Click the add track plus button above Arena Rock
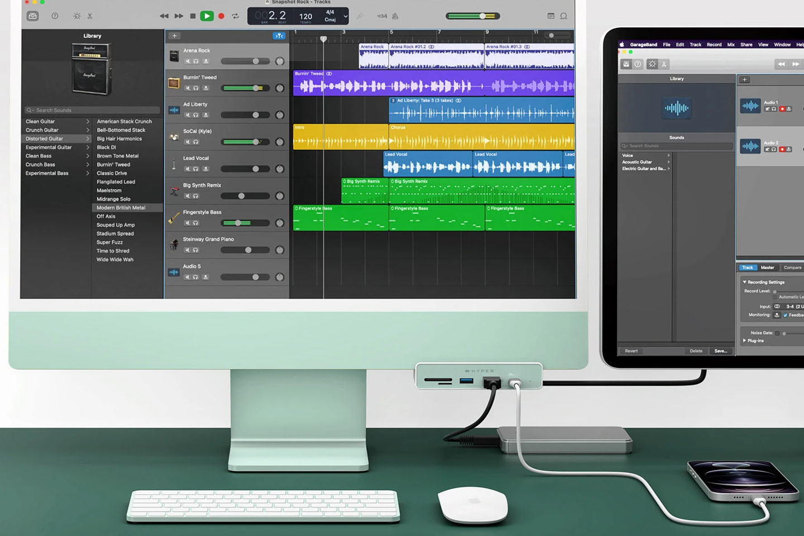804x536 pixels. pyautogui.click(x=175, y=36)
